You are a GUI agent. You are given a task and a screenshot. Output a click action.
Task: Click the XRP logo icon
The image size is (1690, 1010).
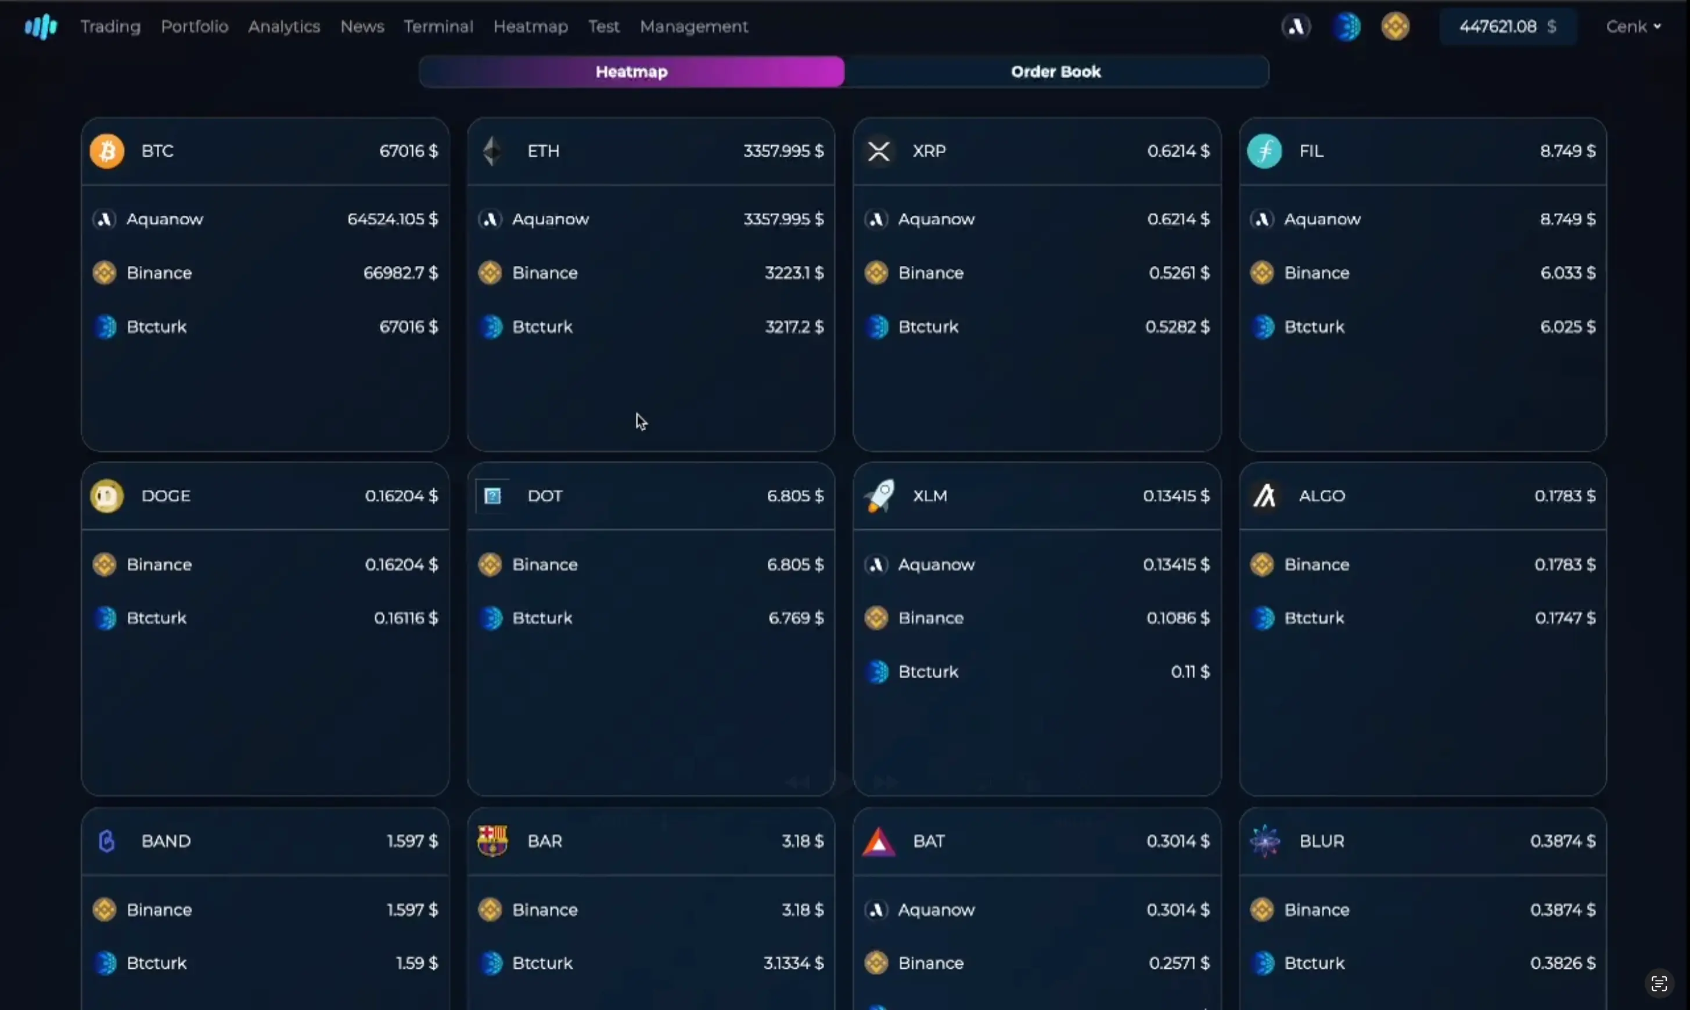click(x=878, y=151)
